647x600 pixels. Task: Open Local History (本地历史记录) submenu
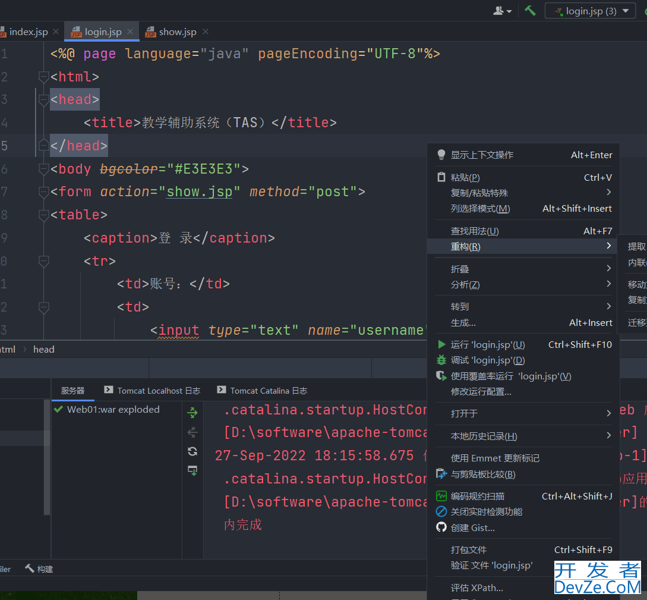[x=523, y=436]
